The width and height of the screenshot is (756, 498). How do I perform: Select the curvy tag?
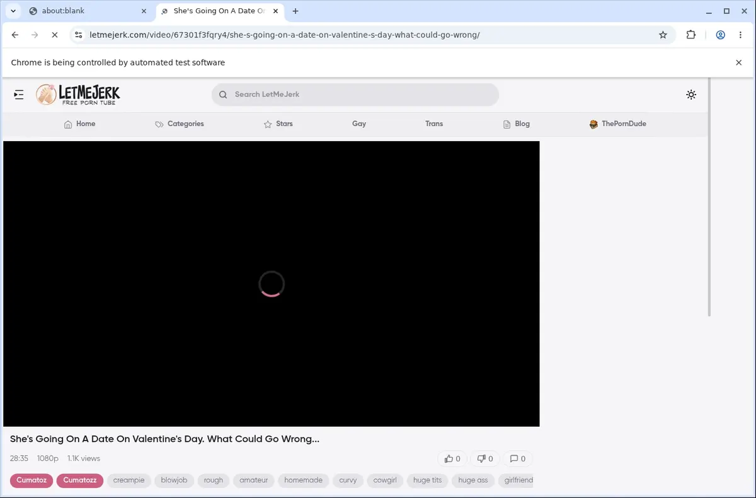click(348, 480)
